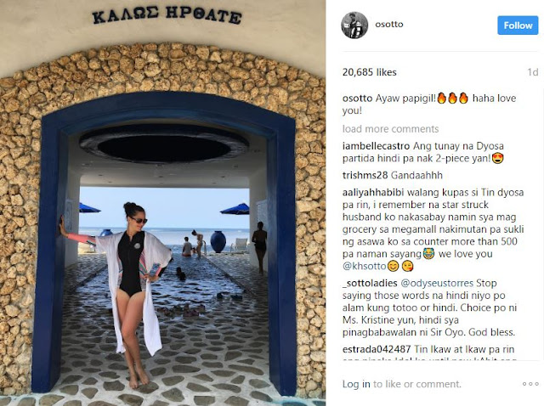Click the osotto name in caption
This screenshot has width=544, height=406.
point(357,99)
